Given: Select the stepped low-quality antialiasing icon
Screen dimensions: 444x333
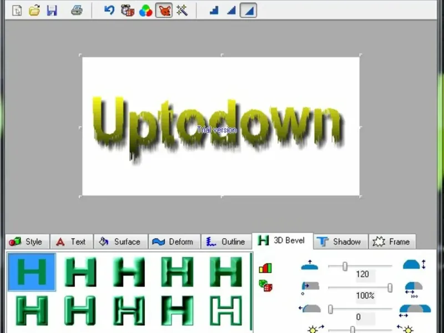Looking at the screenshot, I should (214, 11).
